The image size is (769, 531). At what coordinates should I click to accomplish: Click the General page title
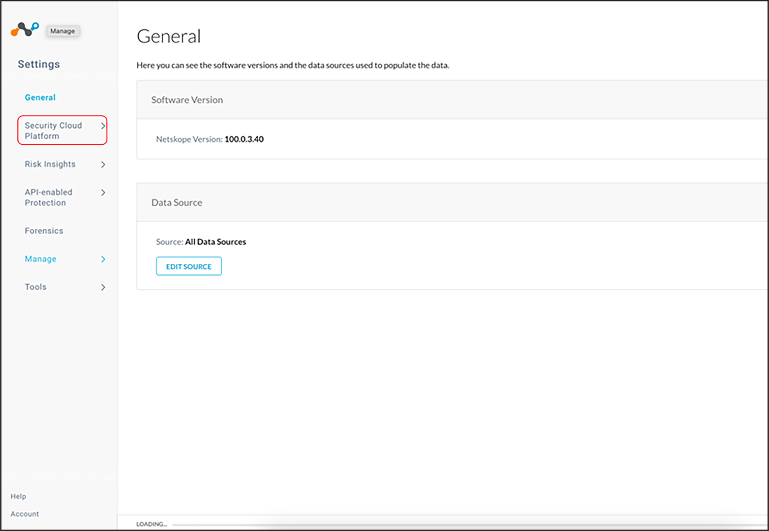[169, 37]
